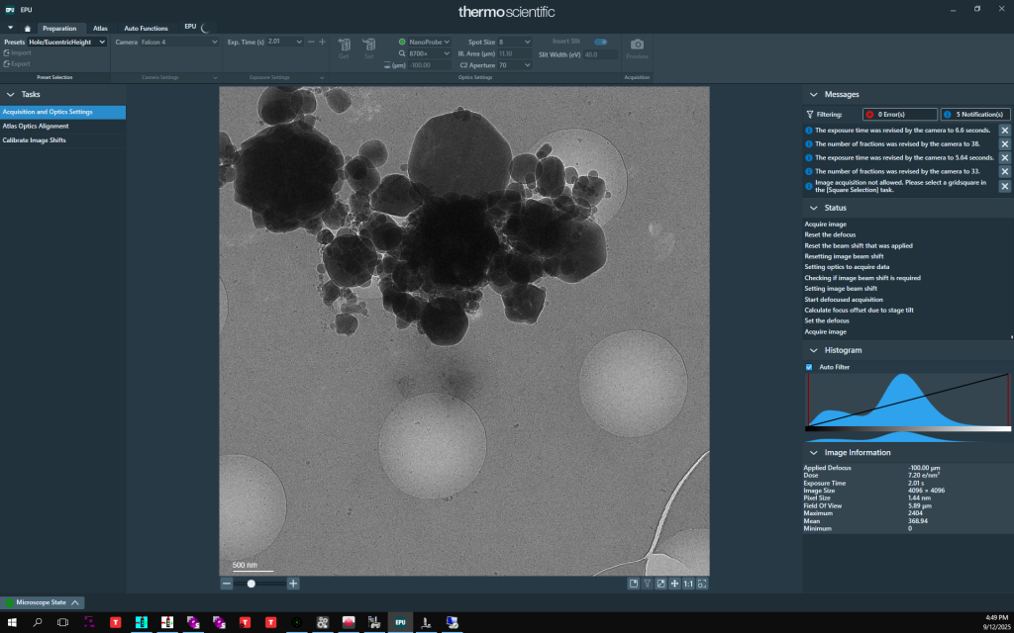Click the home icon beside Preparation tab

click(27, 28)
